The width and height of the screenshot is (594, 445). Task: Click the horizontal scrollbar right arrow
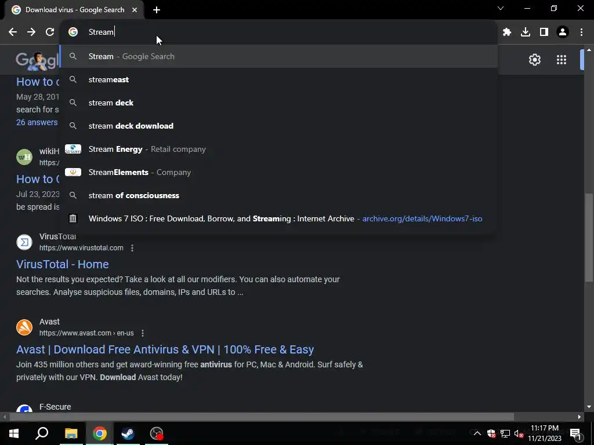(579, 417)
